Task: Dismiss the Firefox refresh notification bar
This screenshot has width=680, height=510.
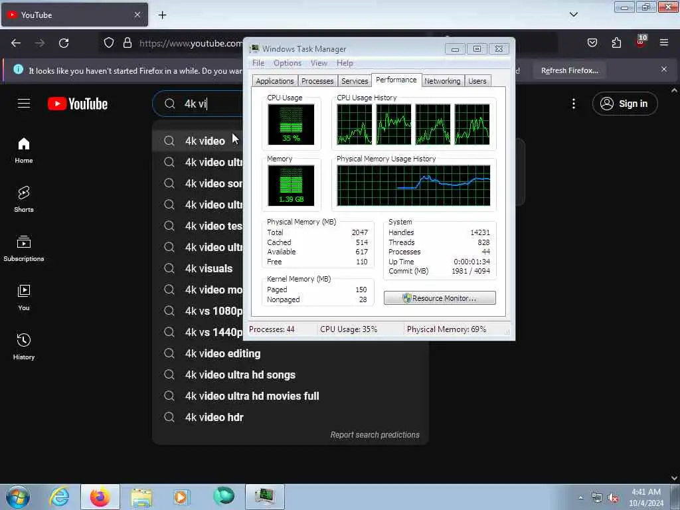Action: coord(664,69)
